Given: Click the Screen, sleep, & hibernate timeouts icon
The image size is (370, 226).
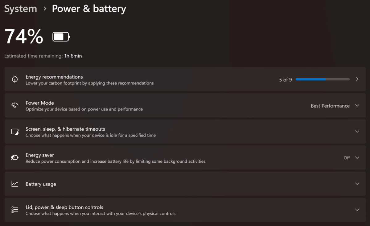Looking at the screenshot, I should pyautogui.click(x=15, y=132).
